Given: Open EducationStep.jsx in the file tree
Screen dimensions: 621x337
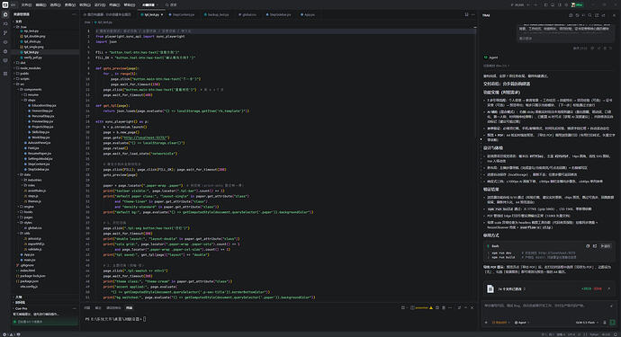Looking at the screenshot, I should pos(43,106).
